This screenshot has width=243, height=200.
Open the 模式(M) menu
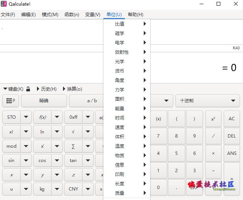(x=50, y=15)
